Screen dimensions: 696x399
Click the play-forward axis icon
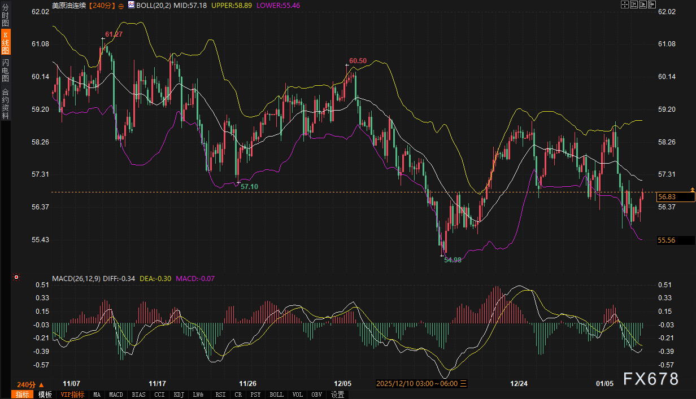point(642,5)
